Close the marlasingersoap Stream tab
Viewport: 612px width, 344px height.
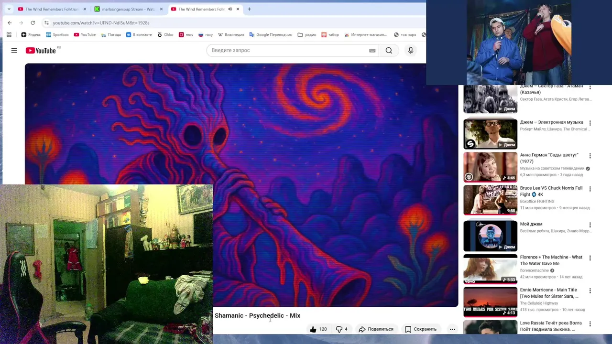pyautogui.click(x=161, y=9)
